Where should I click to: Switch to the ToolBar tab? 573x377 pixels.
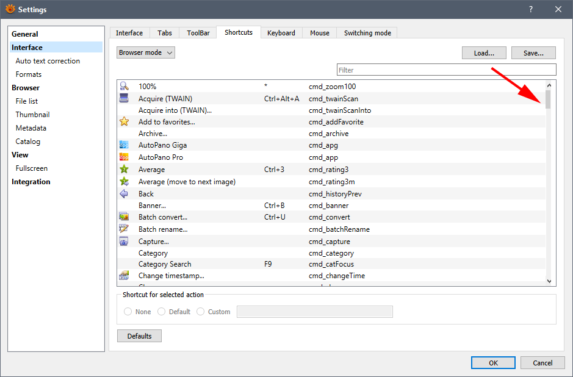197,33
